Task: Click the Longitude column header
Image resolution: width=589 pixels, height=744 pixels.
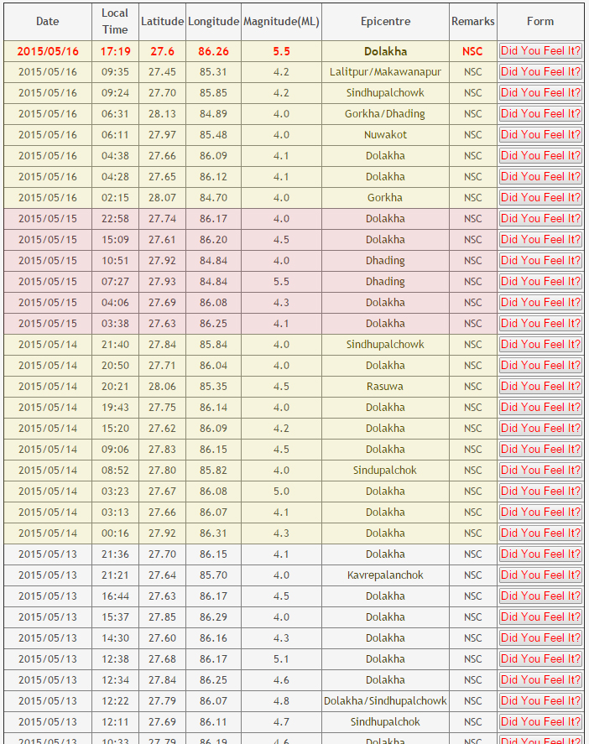Action: (213, 22)
